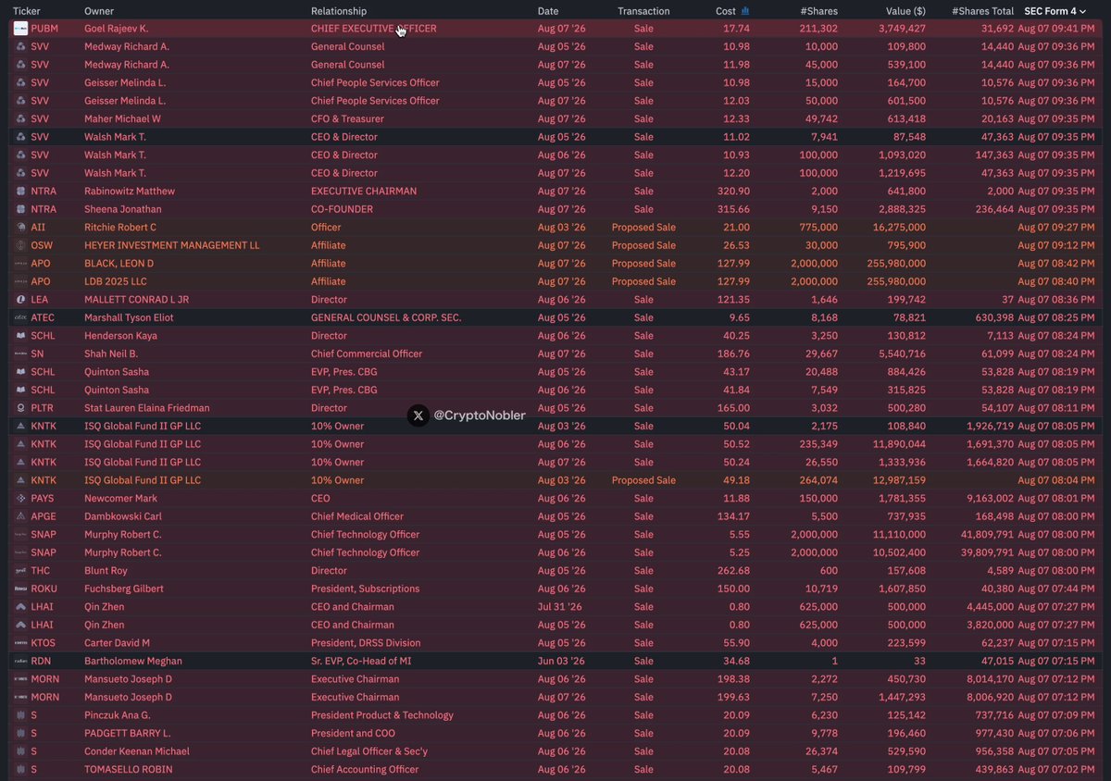Open SEC filing dated Aug 07 08:36 PM
The image size is (1111, 781).
pyautogui.click(x=1057, y=300)
